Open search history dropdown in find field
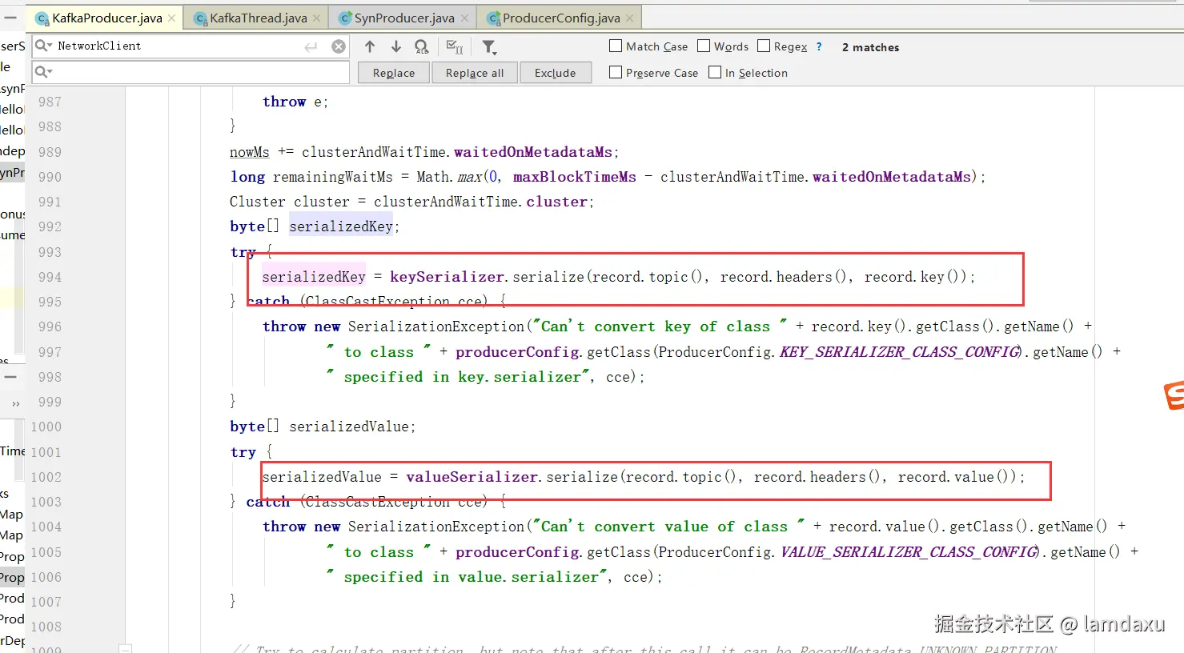Viewport: 1184px width, 653px height. pos(43,46)
